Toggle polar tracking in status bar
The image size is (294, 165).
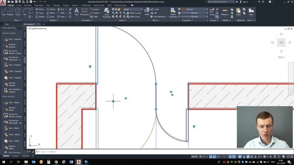218,157
